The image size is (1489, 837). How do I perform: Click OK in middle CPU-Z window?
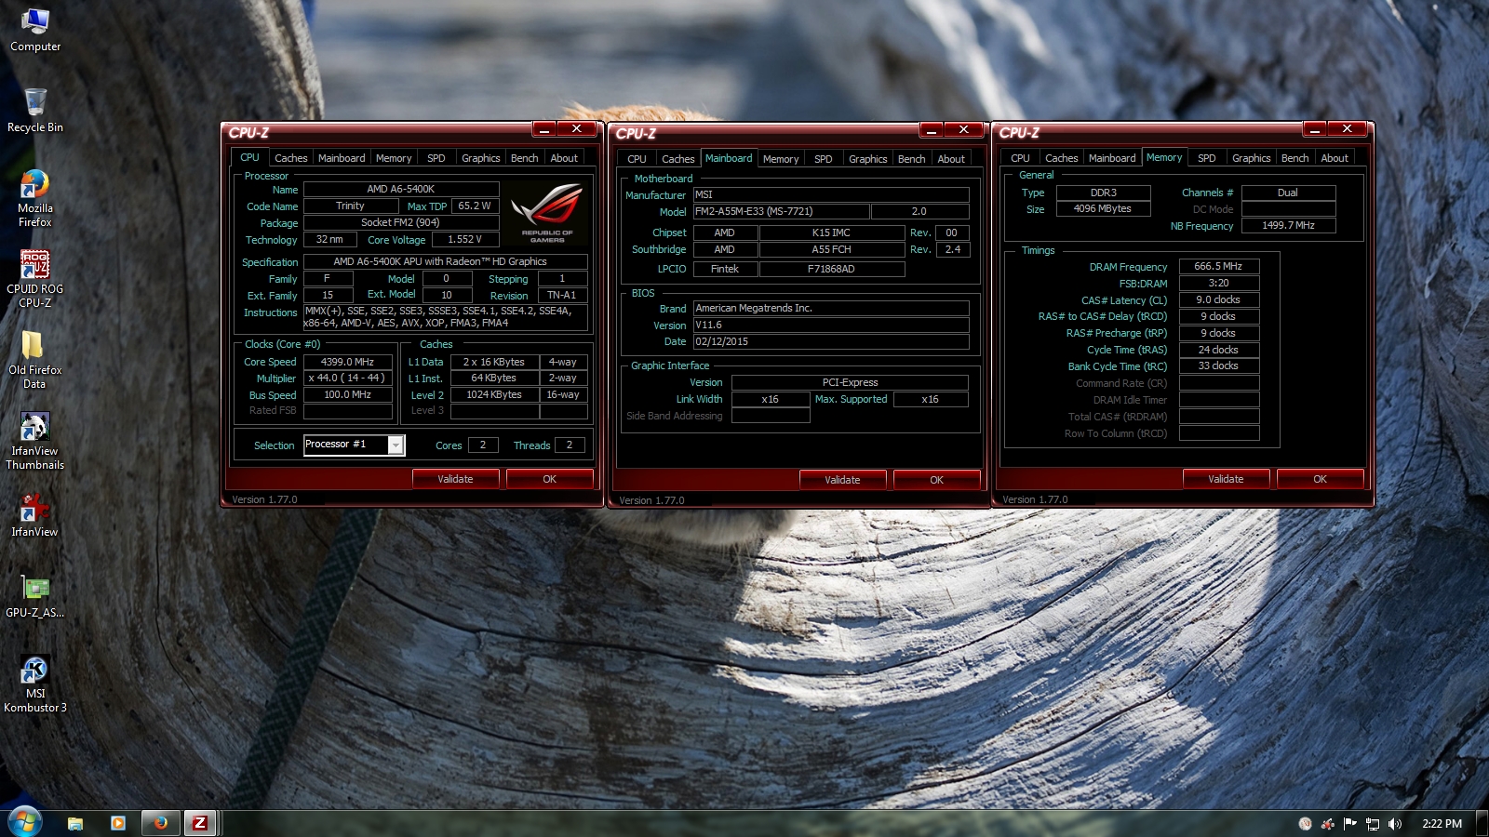coord(937,480)
